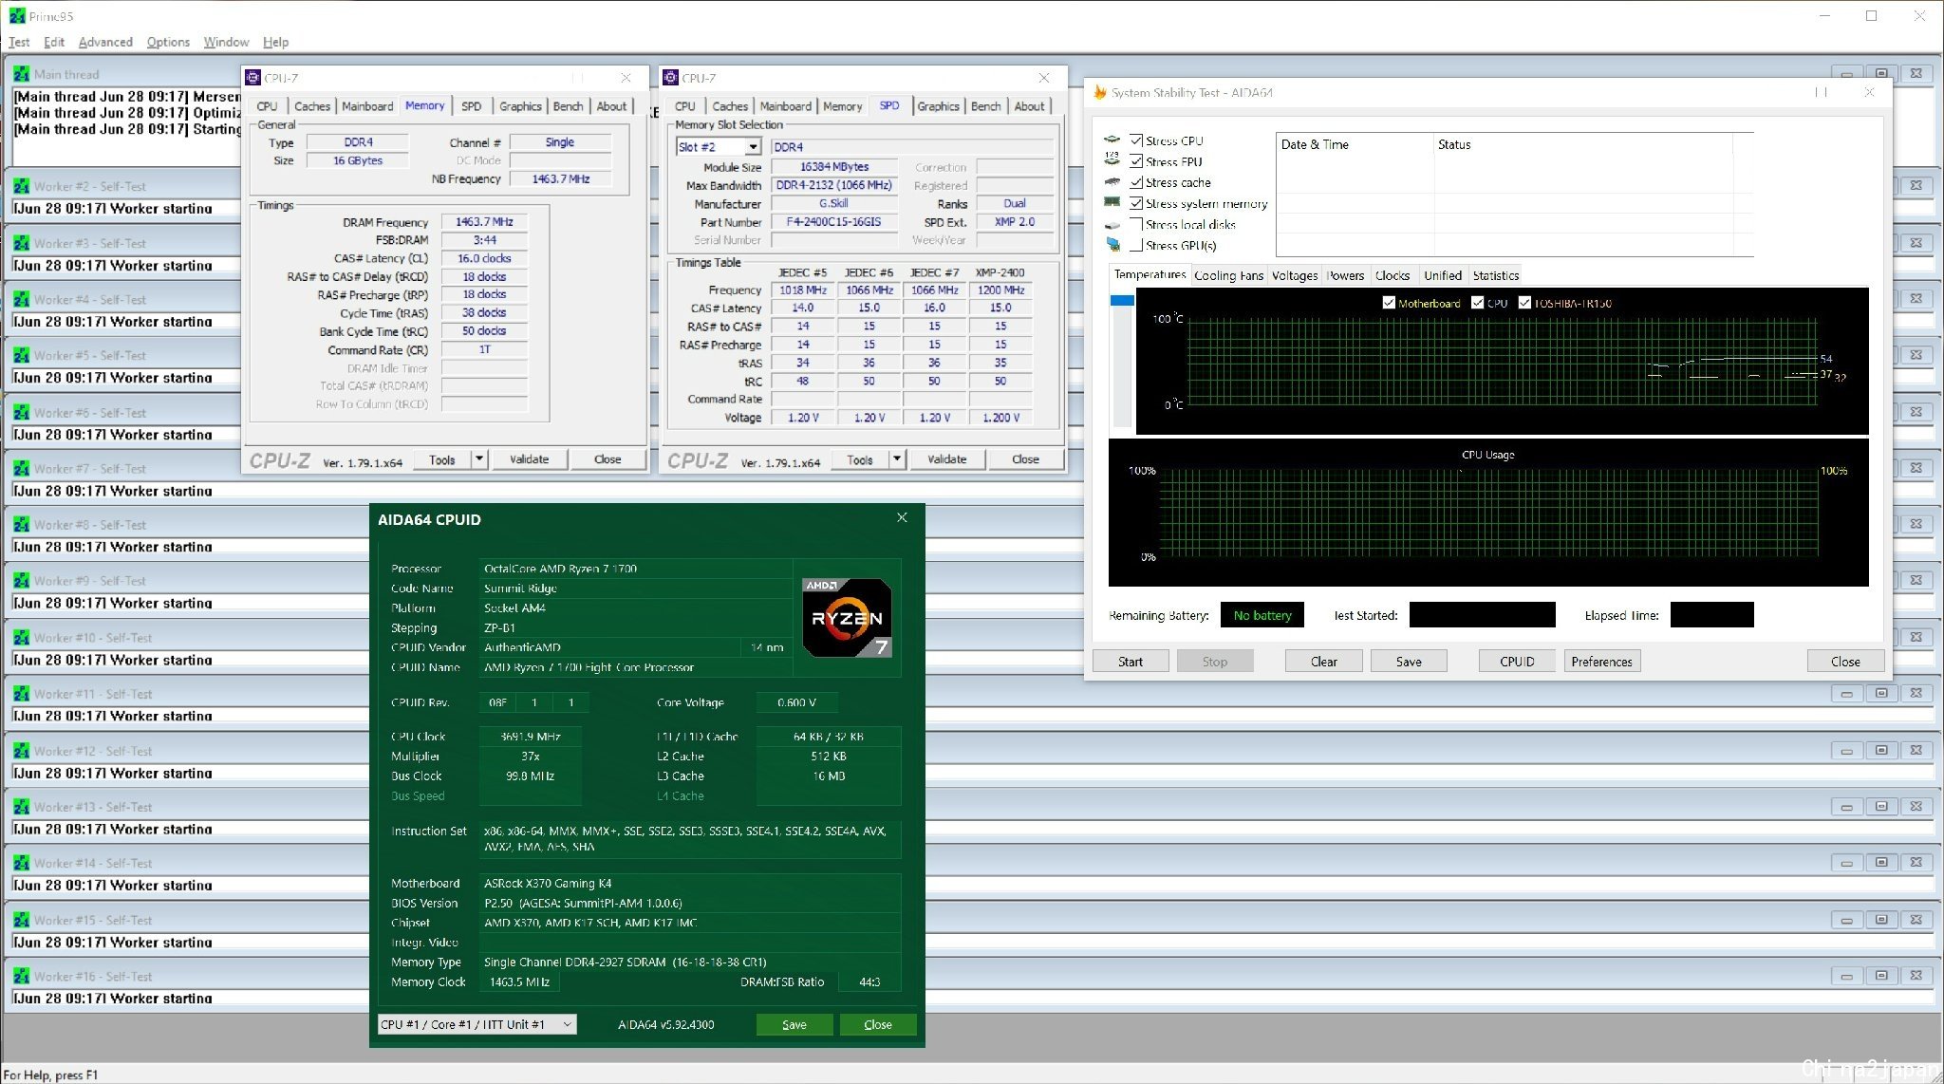Restore the Worker #11 window

(x=1881, y=694)
